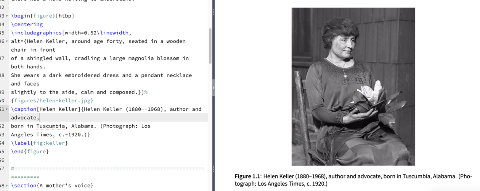Click the comment separator line of equals signs
480x191 pixels.
click(x=108, y=168)
